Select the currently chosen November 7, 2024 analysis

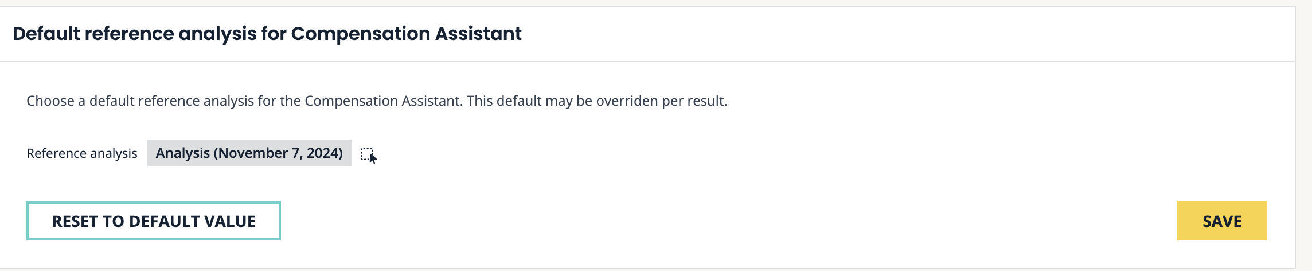[x=249, y=153]
